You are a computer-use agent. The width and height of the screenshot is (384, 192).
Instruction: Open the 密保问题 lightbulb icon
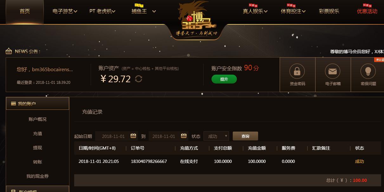368,71
